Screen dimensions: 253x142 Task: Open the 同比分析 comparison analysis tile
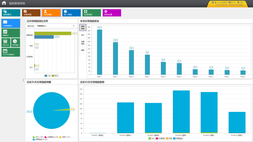pos(6,43)
